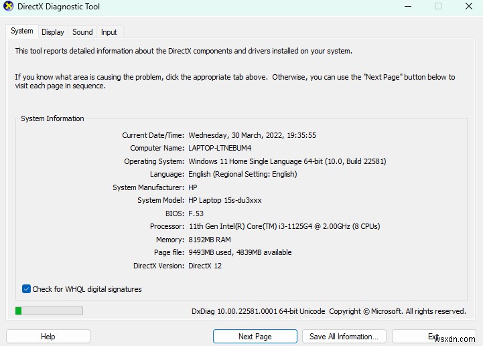Click the Processor label

tap(167, 226)
